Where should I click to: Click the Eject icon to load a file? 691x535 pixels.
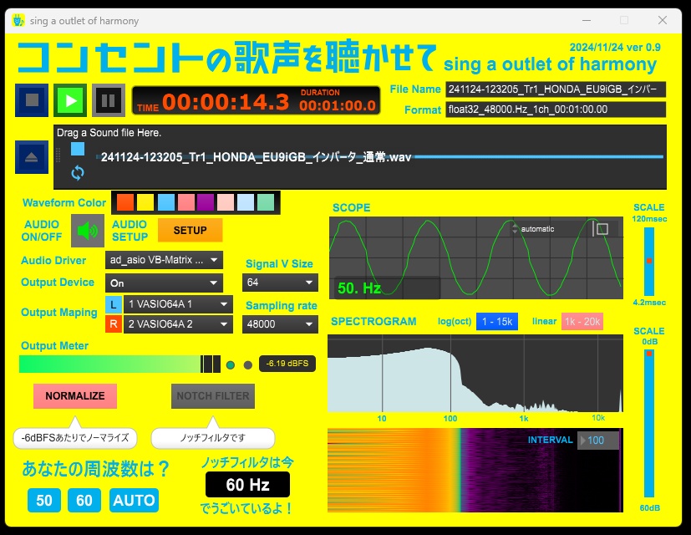point(32,157)
